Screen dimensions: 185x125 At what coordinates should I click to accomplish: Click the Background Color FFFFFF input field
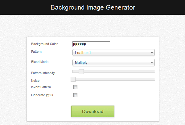coord(91,44)
